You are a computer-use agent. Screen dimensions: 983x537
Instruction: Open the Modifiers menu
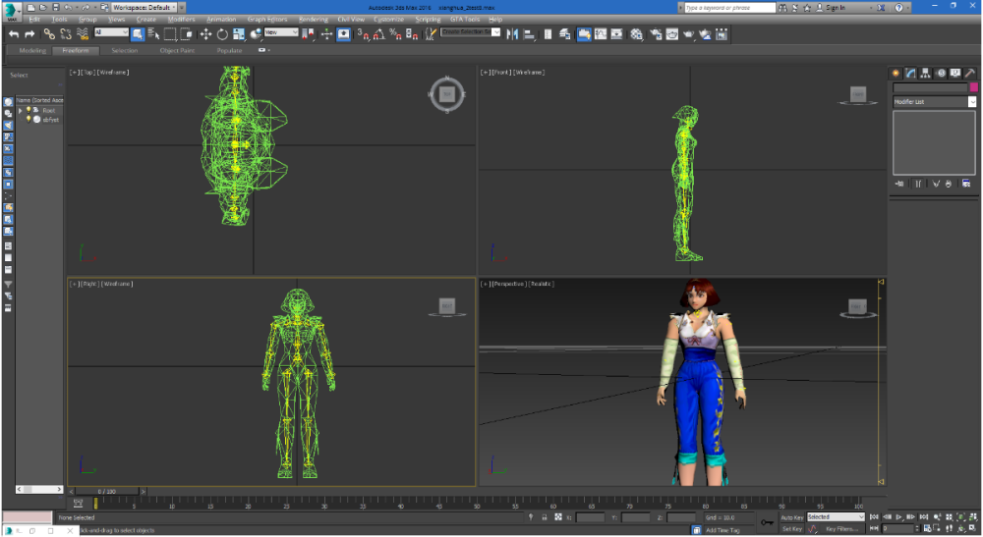click(x=181, y=19)
